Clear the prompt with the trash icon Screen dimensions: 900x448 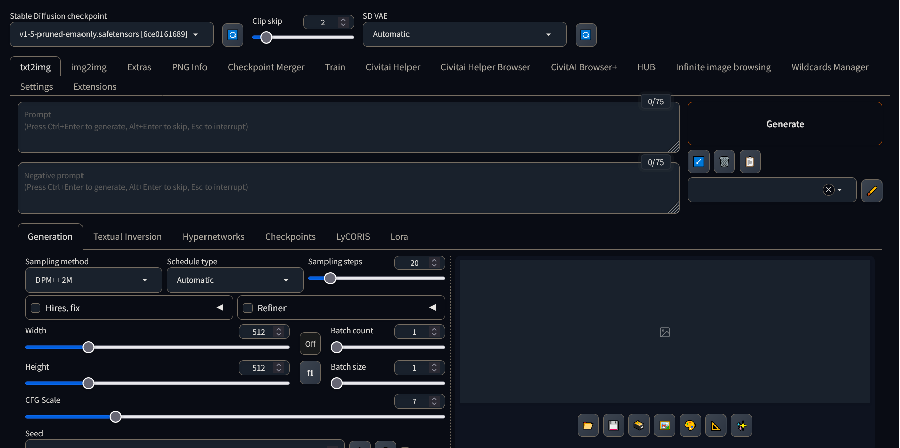coord(724,162)
